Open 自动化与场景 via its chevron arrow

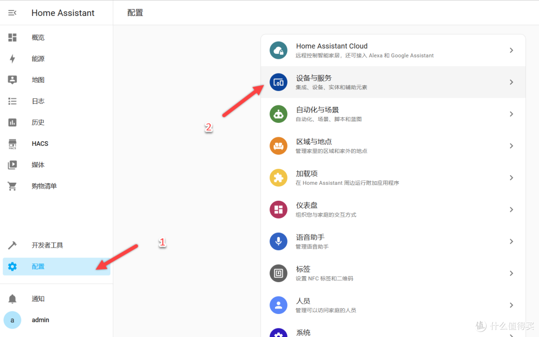pos(512,114)
